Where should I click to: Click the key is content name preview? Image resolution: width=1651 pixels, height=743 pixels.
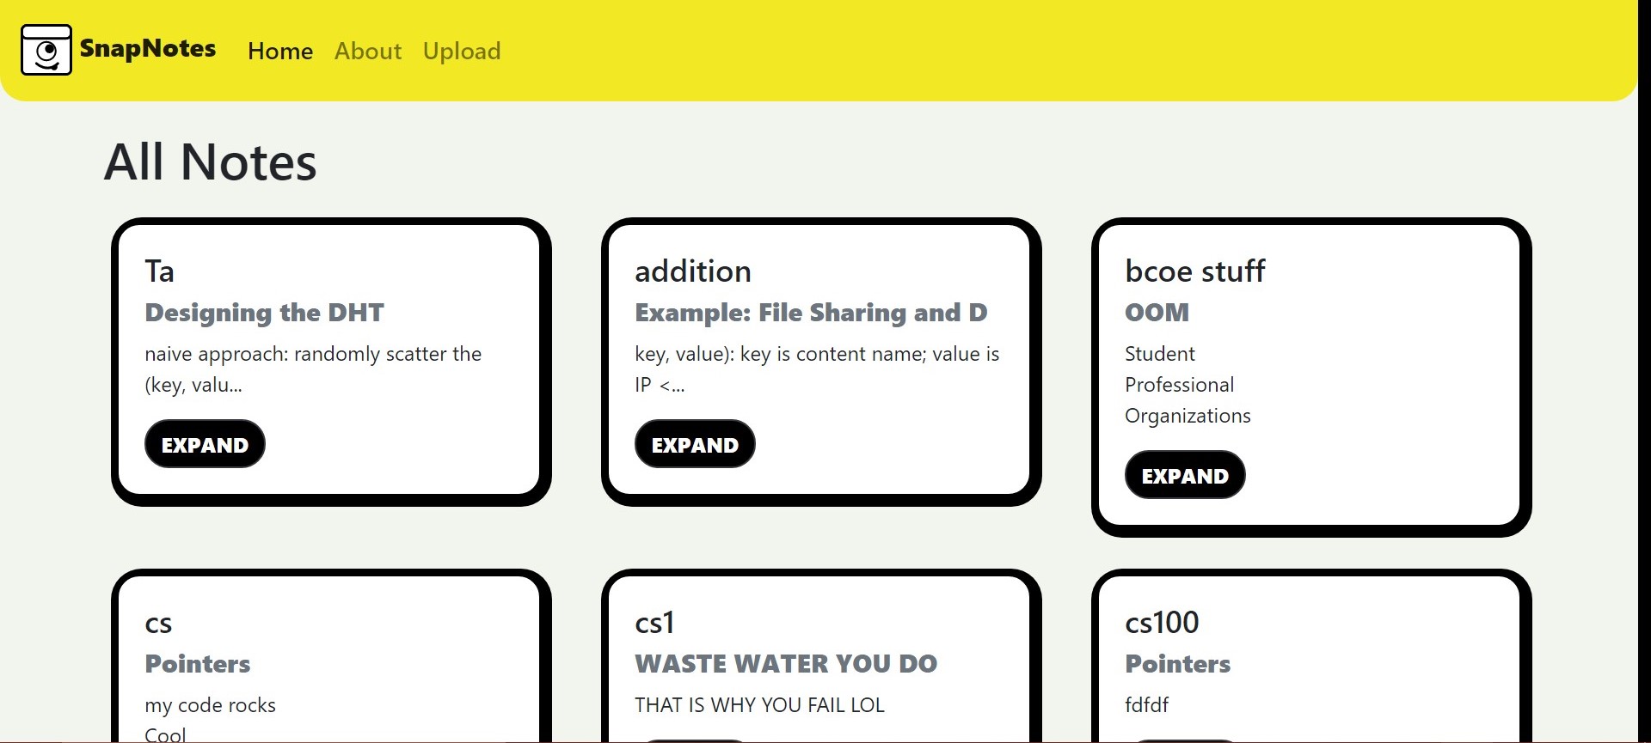click(817, 369)
